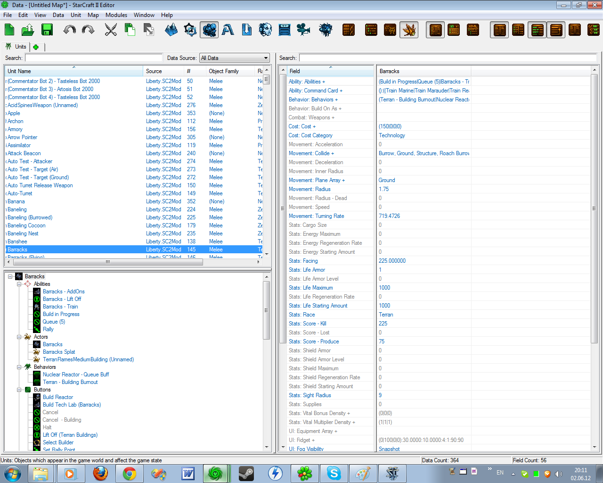Select Build Tech Lab (Barracks) button item
603x483 pixels.
click(72, 405)
